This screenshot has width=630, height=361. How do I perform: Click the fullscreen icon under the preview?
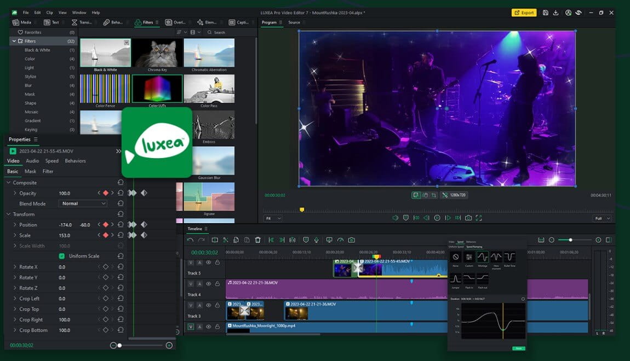[479, 218]
